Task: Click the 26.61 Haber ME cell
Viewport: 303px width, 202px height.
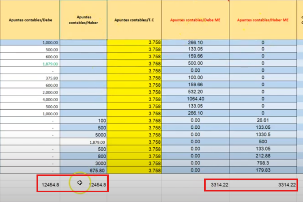Action: tap(262, 120)
